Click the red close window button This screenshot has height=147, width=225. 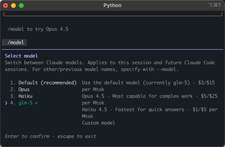[5, 5]
